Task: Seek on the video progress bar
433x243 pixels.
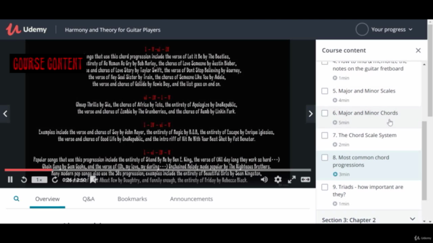Action: pos(158,170)
